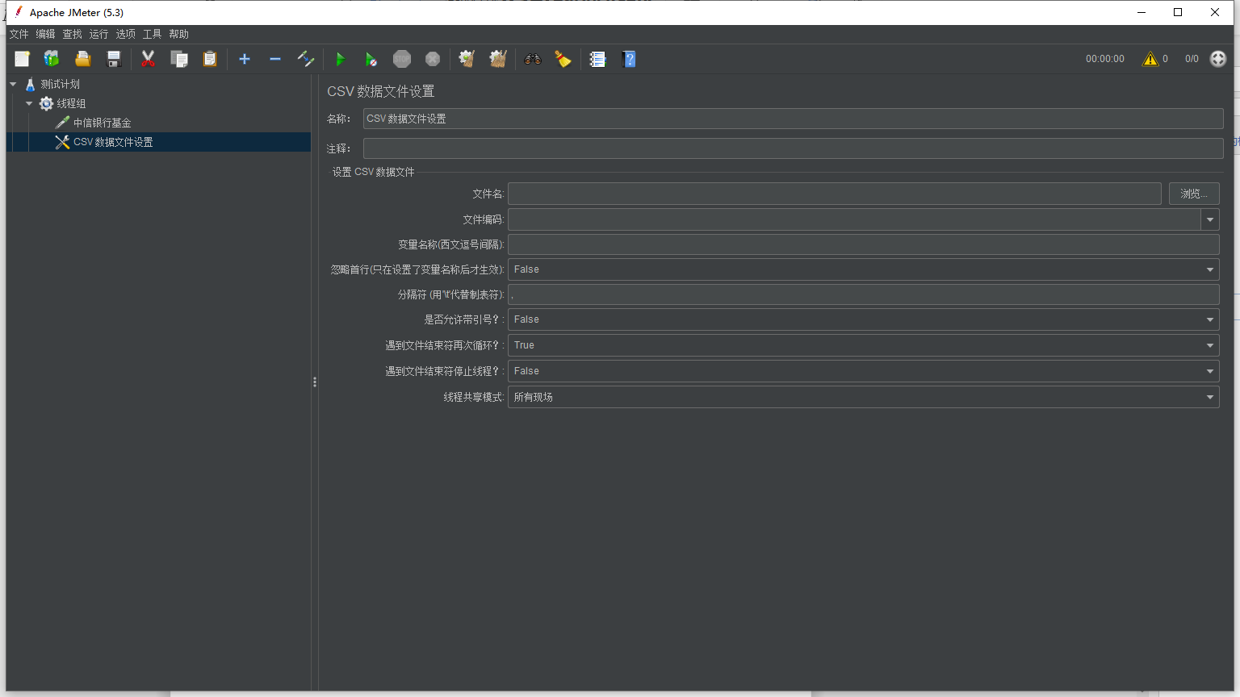Screen dimensions: 1240x697
Task: Click the Toggle enable/disable icon
Action: pyautogui.click(x=305, y=59)
